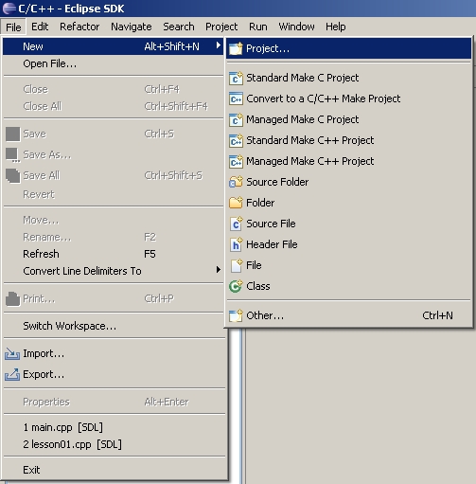Expand the New submenu arrow
This screenshot has width=476, height=484.
coord(218,45)
